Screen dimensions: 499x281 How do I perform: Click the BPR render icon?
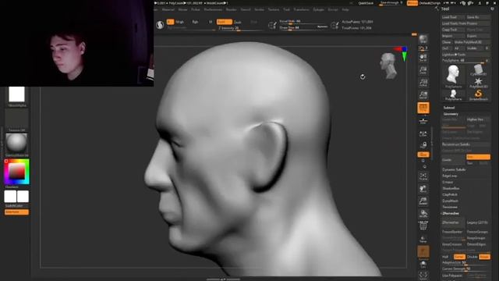pos(423,39)
